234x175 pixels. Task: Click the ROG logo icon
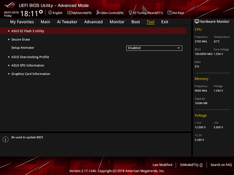10,5
